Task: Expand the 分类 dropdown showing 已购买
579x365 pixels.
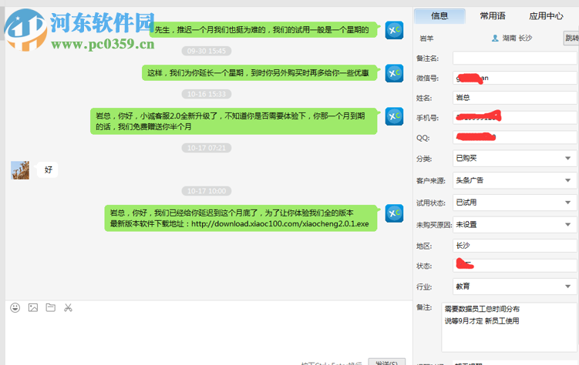Action: click(x=514, y=158)
